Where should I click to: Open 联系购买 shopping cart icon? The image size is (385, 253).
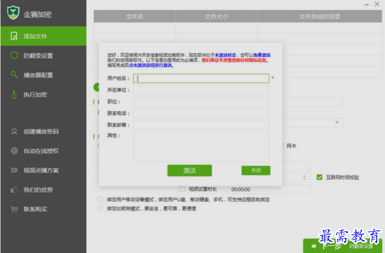[15, 209]
